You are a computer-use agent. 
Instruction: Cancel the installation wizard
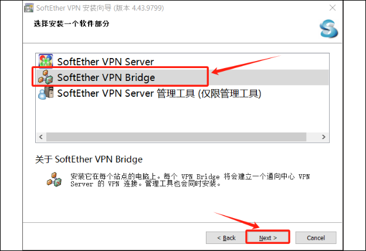pos(316,238)
